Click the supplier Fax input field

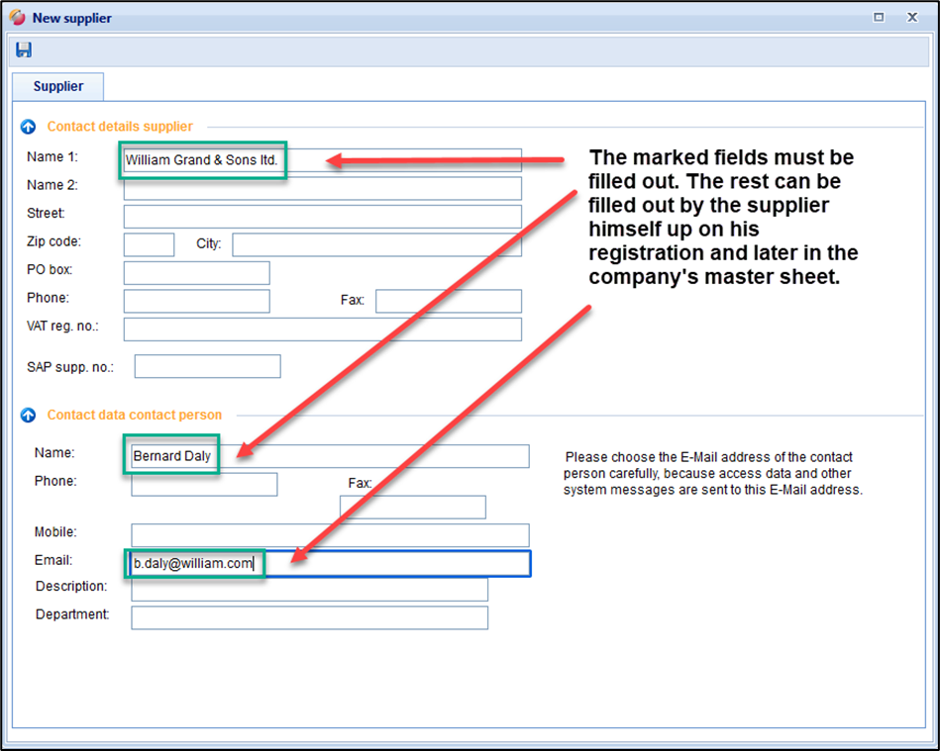pos(448,301)
